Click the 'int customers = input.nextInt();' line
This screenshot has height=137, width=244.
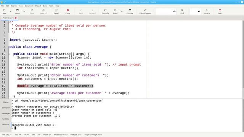[x=47, y=79]
